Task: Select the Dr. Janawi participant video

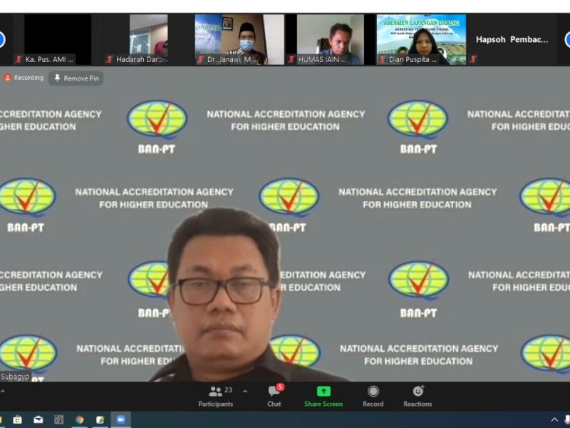Action: (239, 39)
